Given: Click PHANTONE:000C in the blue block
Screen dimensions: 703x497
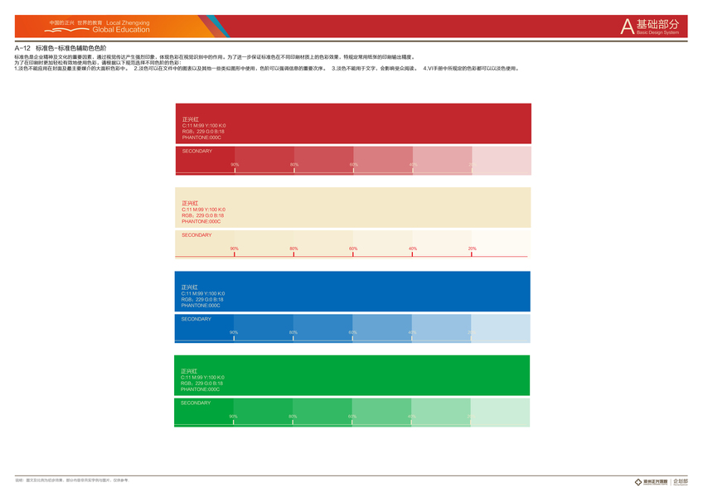Looking at the screenshot, I should [x=201, y=305].
